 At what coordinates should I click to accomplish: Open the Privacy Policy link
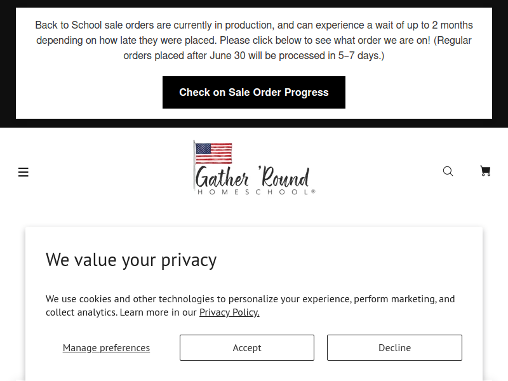(229, 312)
